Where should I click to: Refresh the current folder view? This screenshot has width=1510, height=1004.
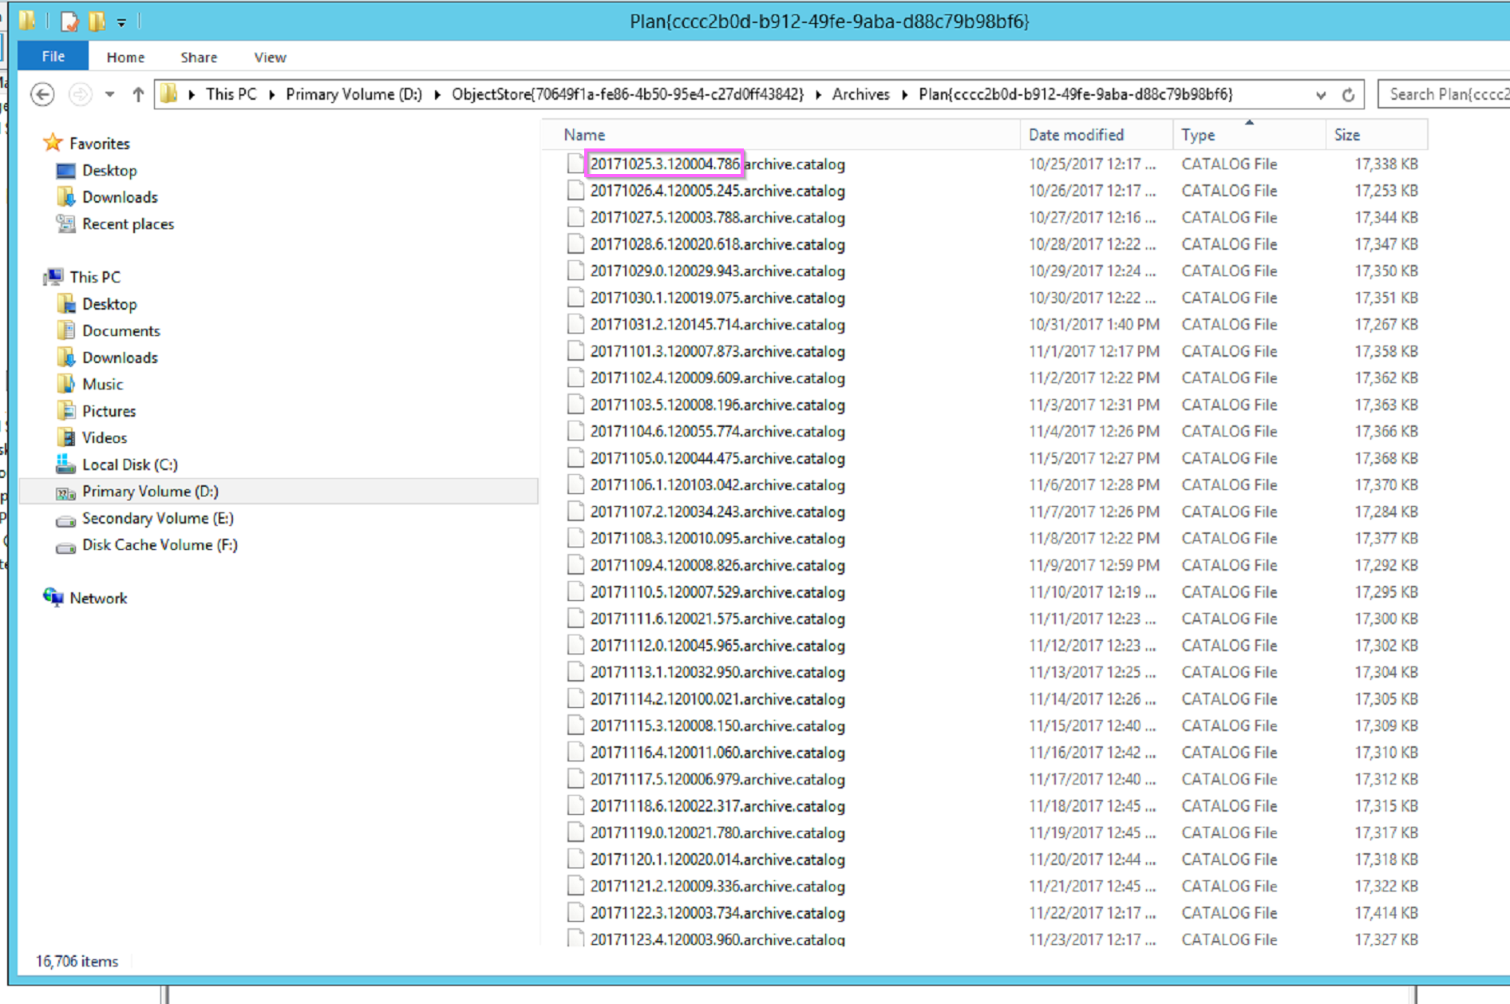point(1348,94)
